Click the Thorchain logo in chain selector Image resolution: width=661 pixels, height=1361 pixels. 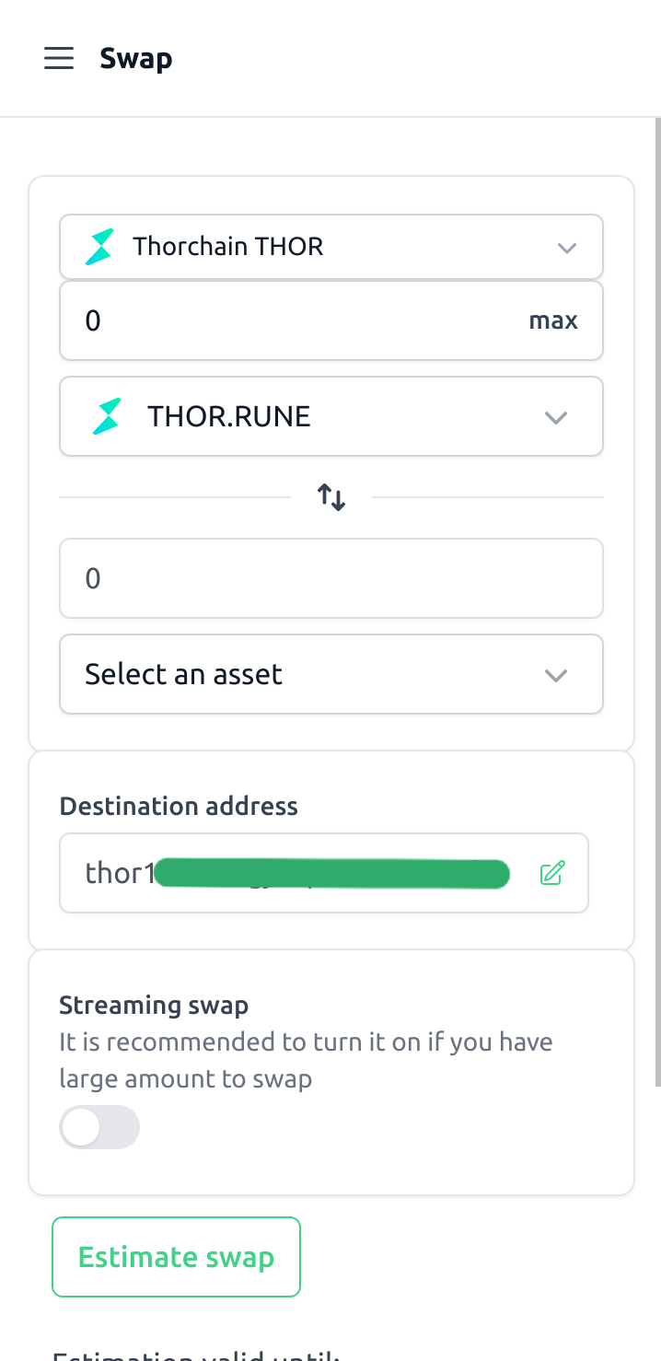click(99, 247)
